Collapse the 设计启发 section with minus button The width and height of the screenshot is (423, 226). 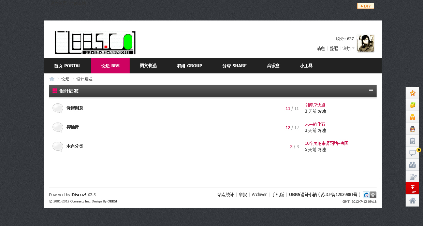tap(371, 90)
